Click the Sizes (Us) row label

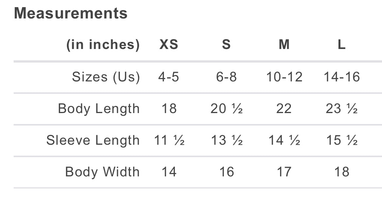pyautogui.click(x=106, y=77)
